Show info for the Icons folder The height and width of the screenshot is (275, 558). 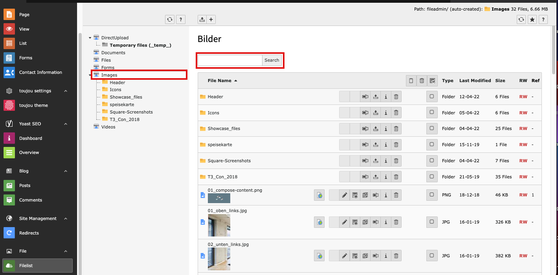point(386,113)
